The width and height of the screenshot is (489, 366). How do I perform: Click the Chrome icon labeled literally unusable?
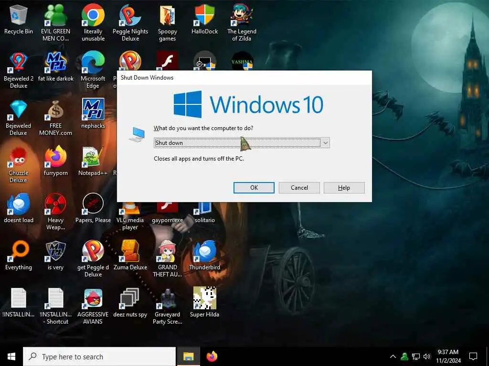point(93,22)
